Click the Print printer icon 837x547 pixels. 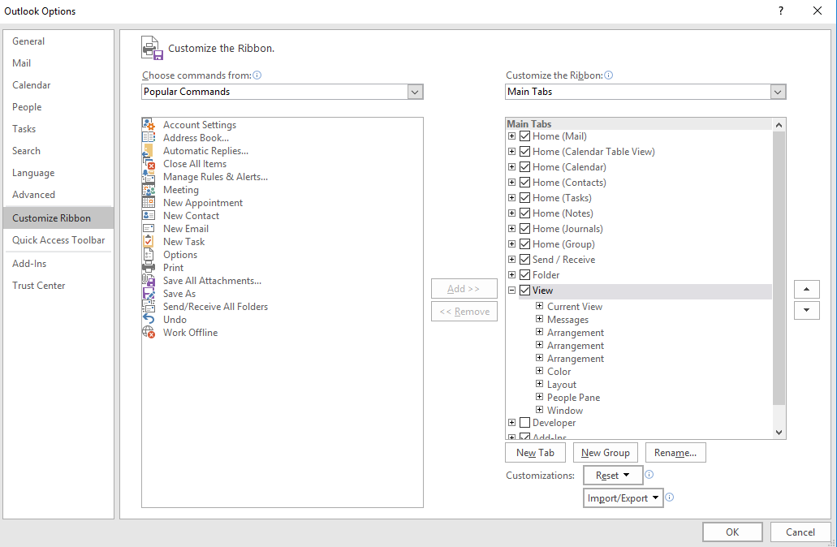click(149, 267)
